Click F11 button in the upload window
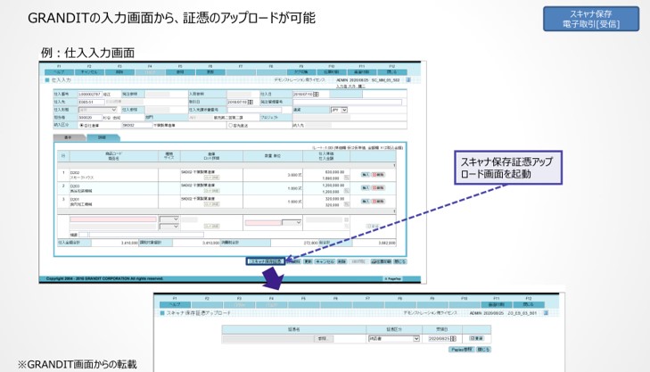Image resolution: width=650 pixels, height=372 pixels. pyautogui.click(x=497, y=304)
